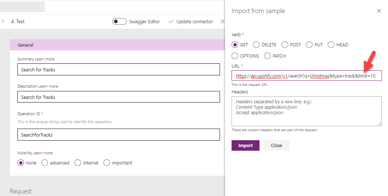Click the URL input field
Image resolution: width=388 pixels, height=196 pixels.
click(306, 76)
